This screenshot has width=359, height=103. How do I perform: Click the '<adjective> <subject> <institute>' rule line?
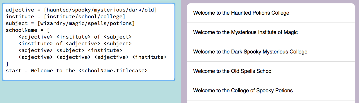point(70,50)
